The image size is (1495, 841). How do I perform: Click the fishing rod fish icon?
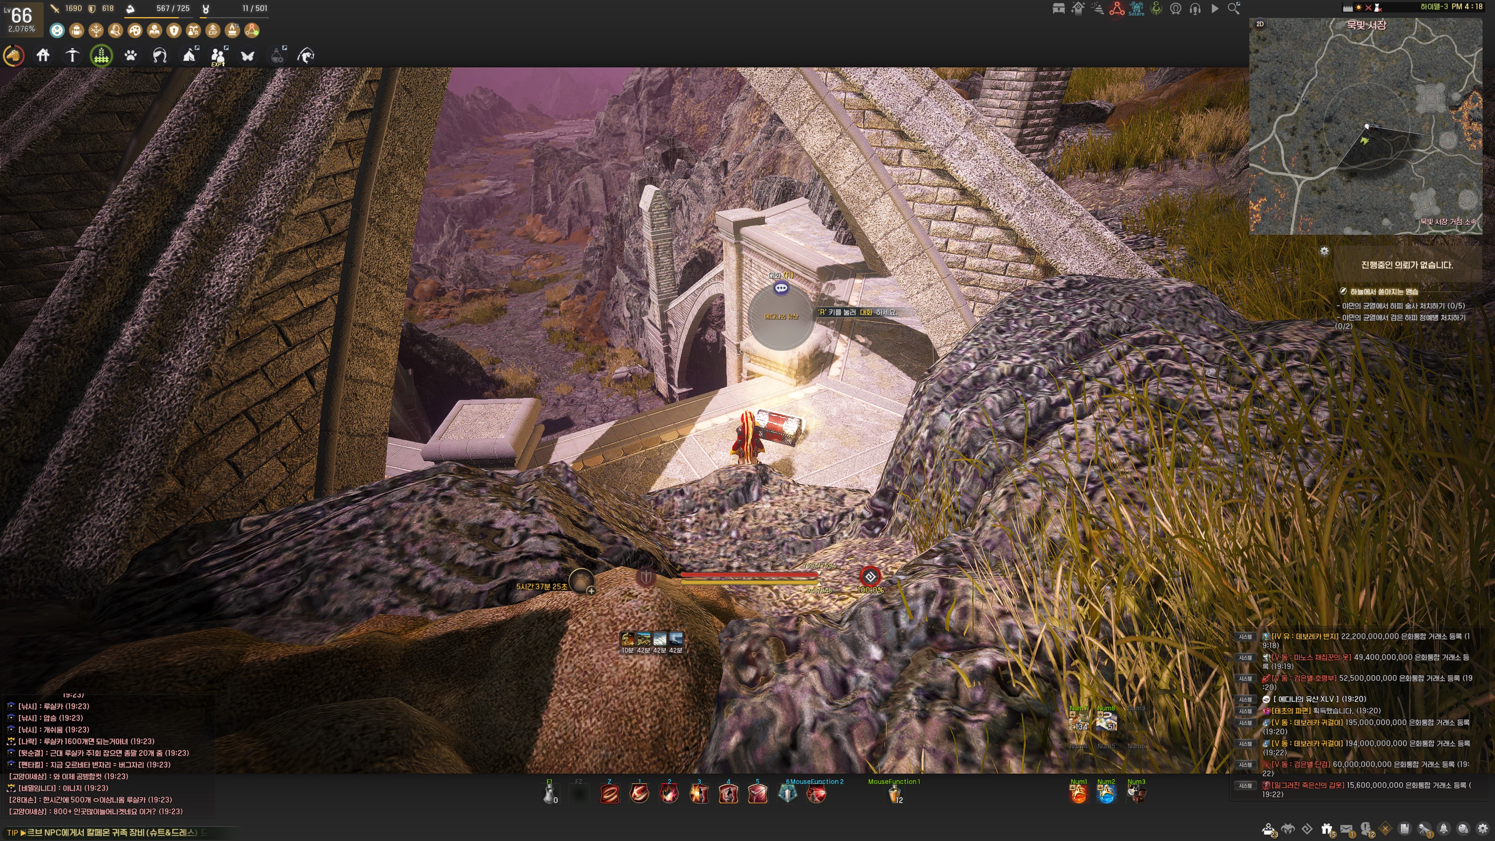pyautogui.click(x=306, y=56)
